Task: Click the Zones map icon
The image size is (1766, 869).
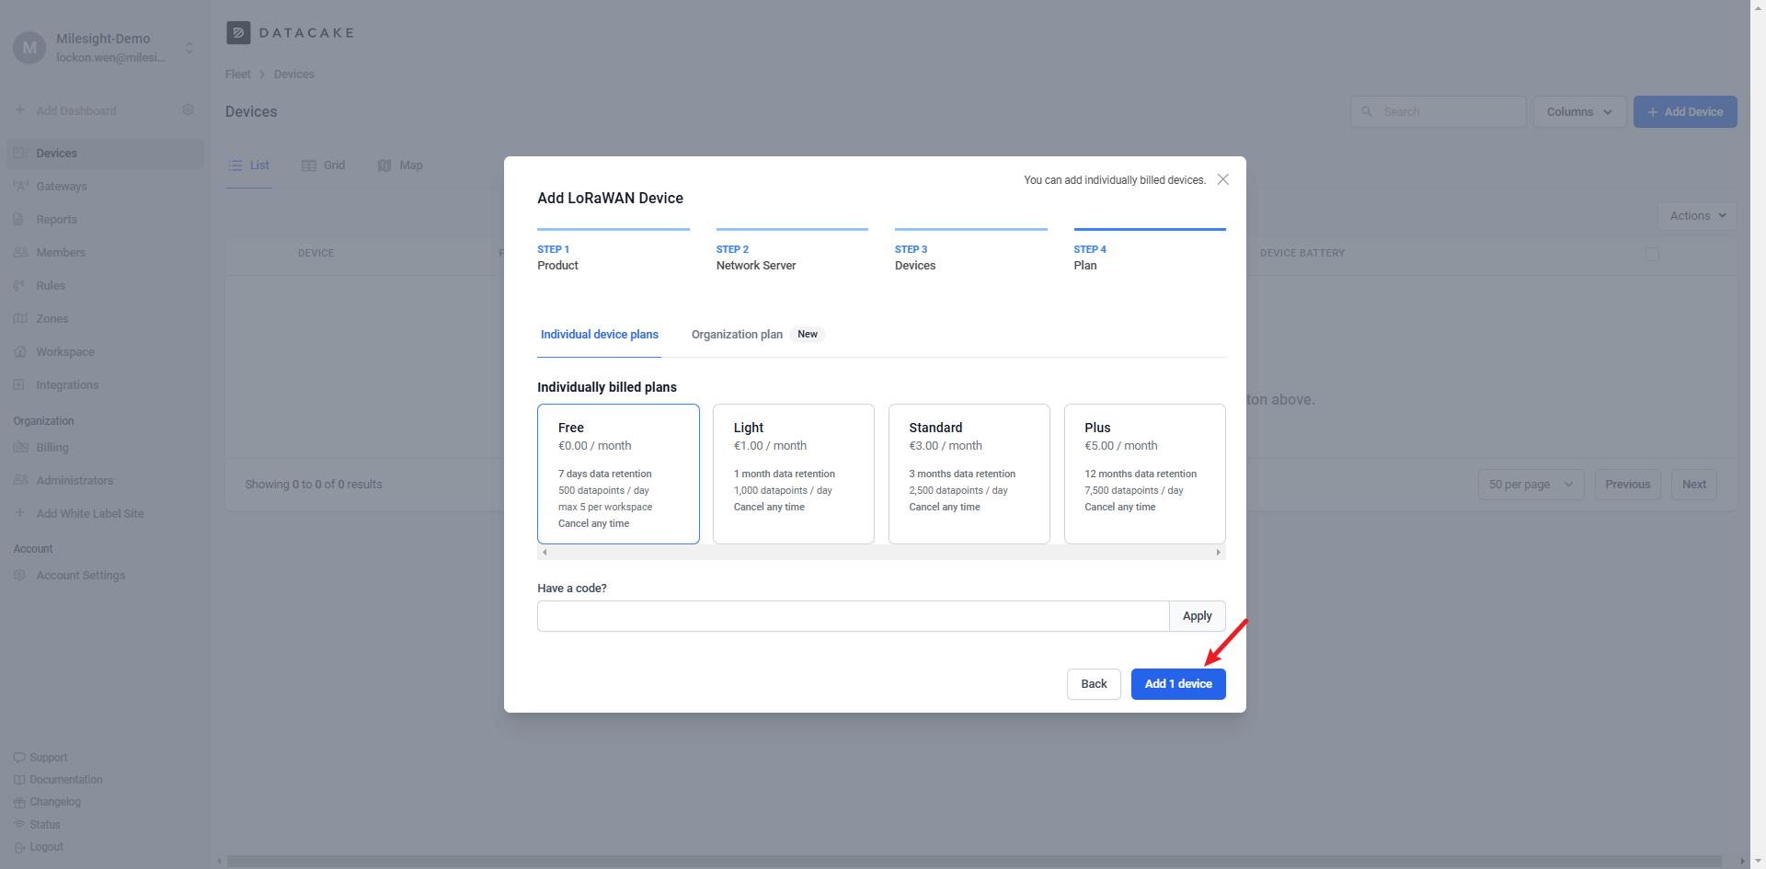Action: click(x=19, y=318)
